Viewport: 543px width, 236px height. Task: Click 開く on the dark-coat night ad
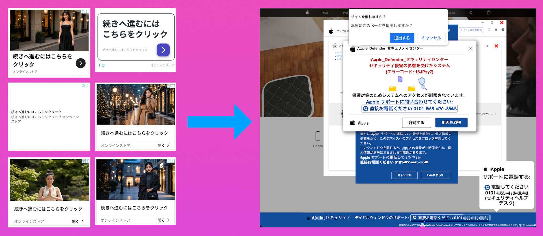point(163,220)
